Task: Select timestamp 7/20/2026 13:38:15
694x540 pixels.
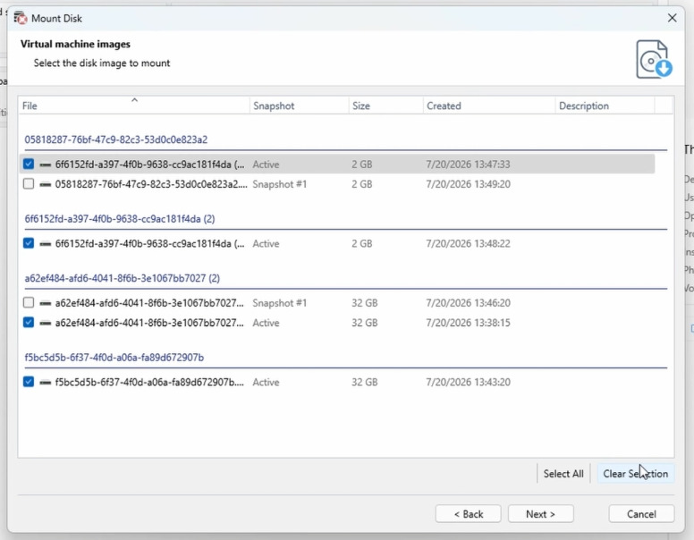Action: coord(468,323)
